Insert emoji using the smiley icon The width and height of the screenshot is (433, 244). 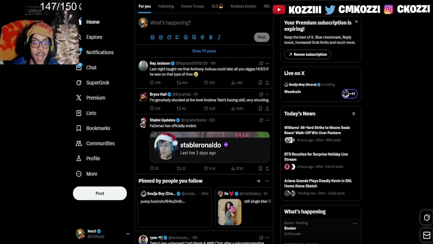click(x=186, y=37)
